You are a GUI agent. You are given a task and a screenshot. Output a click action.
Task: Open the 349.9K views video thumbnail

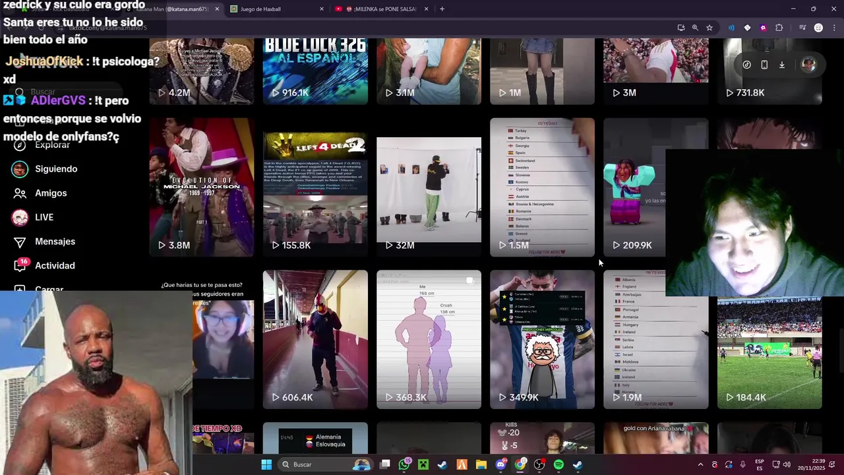click(x=542, y=340)
